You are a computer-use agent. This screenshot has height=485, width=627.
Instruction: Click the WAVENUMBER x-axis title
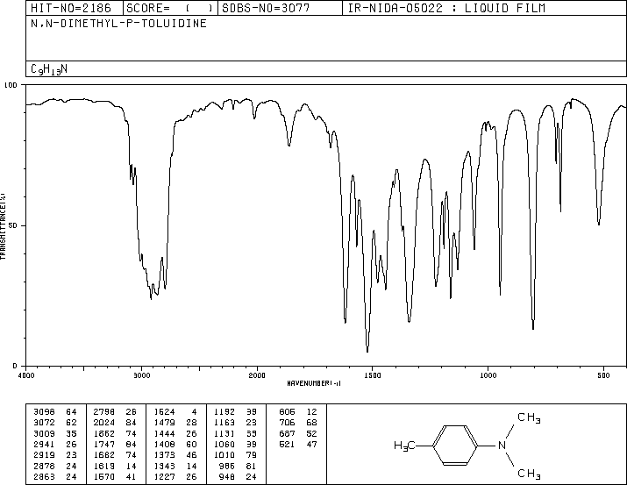(x=314, y=383)
